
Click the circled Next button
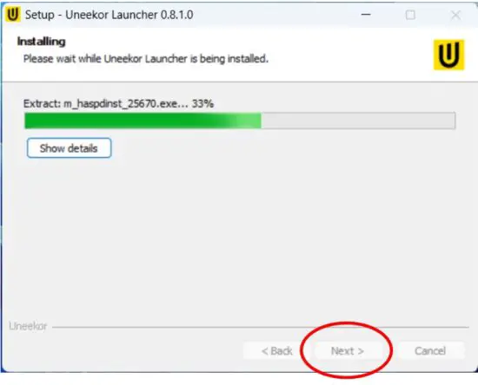[348, 351]
